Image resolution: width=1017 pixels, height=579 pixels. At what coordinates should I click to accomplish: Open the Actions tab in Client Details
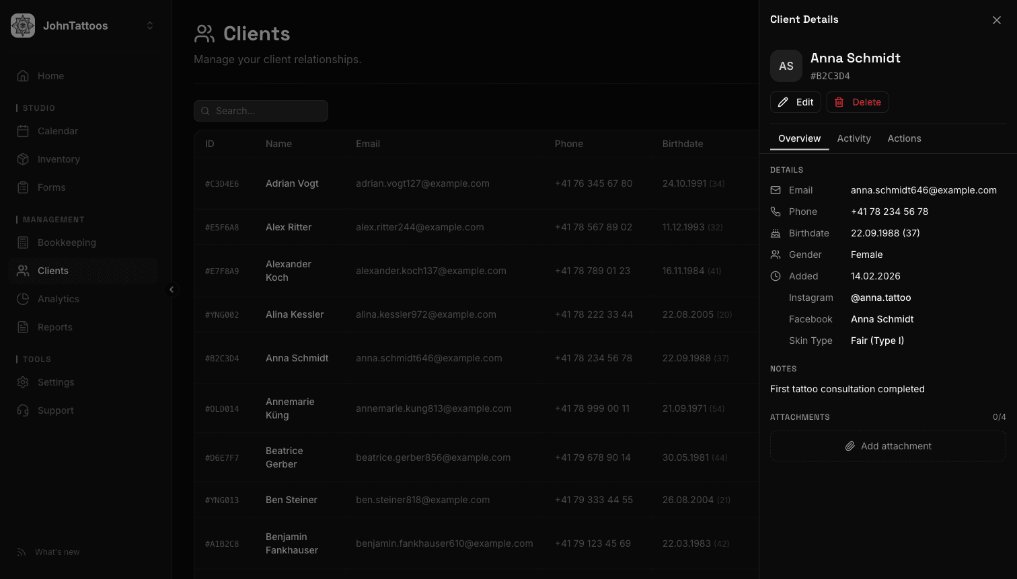tap(904, 138)
